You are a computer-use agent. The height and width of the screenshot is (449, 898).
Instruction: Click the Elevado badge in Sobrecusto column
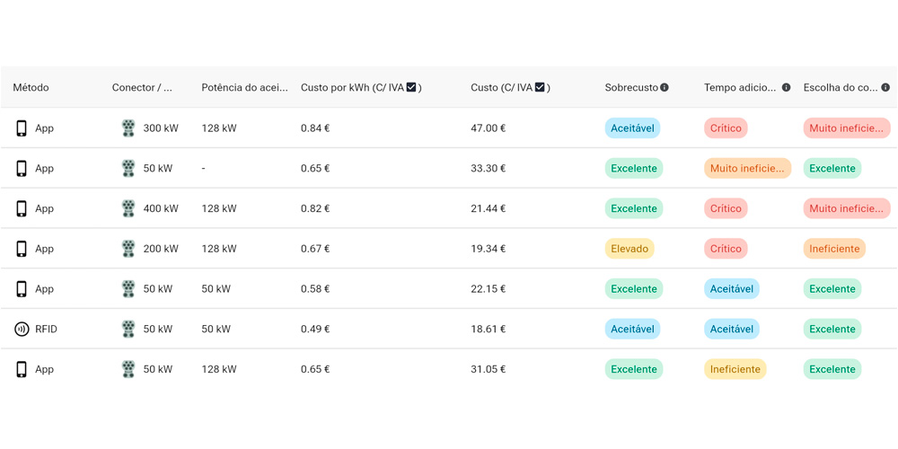click(x=629, y=249)
